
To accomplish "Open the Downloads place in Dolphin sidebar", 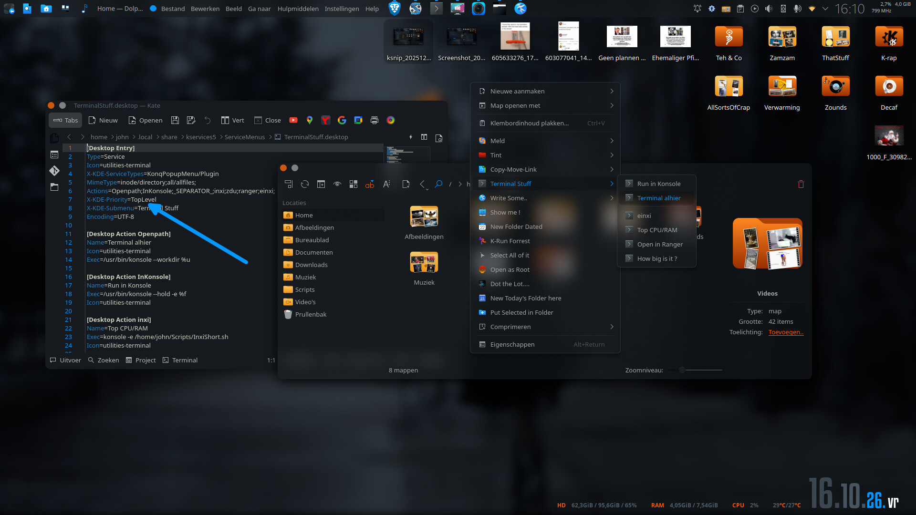I will [311, 265].
